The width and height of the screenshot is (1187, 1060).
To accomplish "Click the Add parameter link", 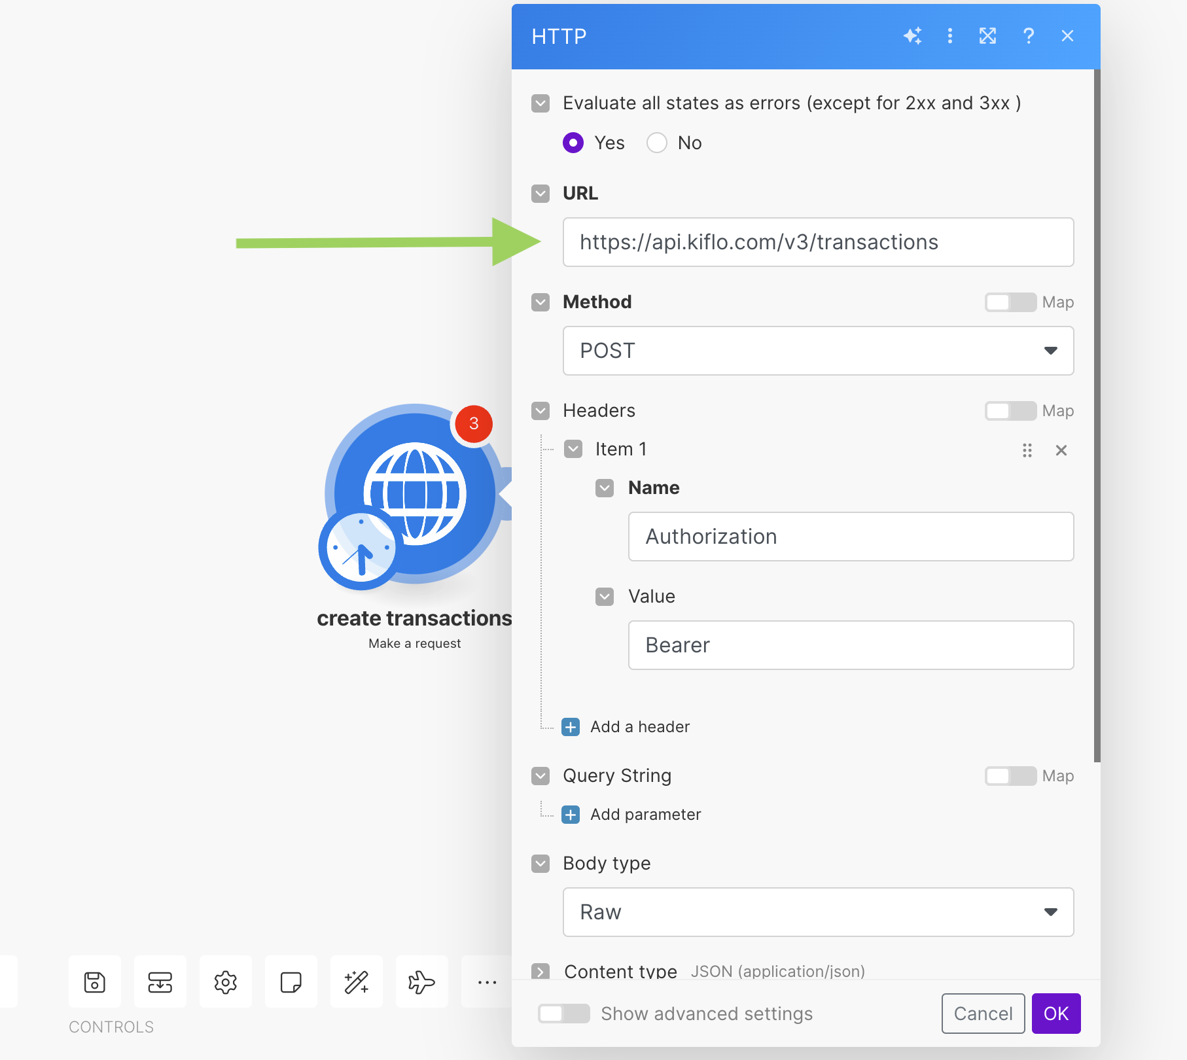I will 645,815.
